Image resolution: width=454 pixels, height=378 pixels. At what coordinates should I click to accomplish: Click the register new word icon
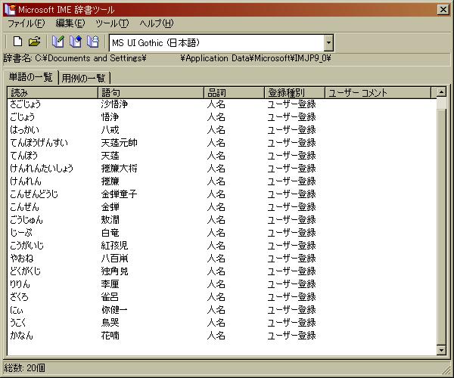click(58, 42)
